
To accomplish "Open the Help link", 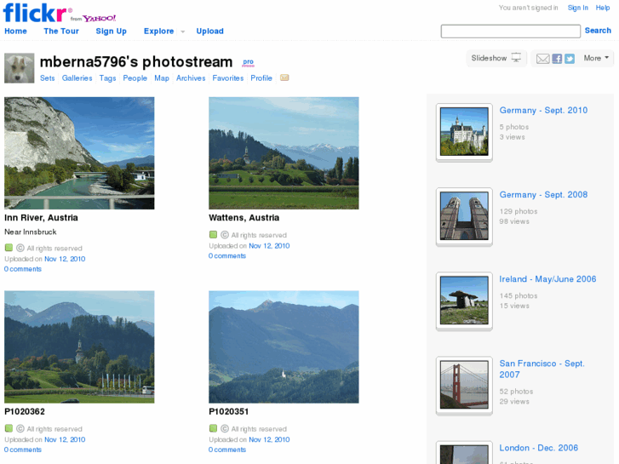I will pyautogui.click(x=603, y=8).
